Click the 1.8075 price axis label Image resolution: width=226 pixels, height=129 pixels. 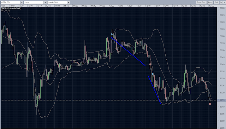[x=221, y=15]
